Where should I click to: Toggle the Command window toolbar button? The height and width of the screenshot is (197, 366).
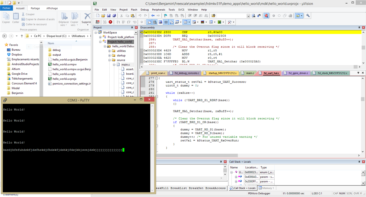pyautogui.click(x=149, y=22)
